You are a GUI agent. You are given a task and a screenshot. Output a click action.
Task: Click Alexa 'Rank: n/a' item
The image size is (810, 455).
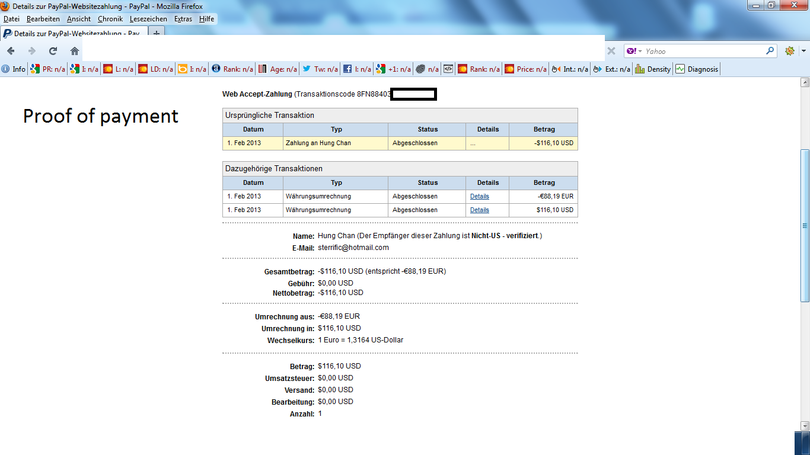tap(232, 69)
